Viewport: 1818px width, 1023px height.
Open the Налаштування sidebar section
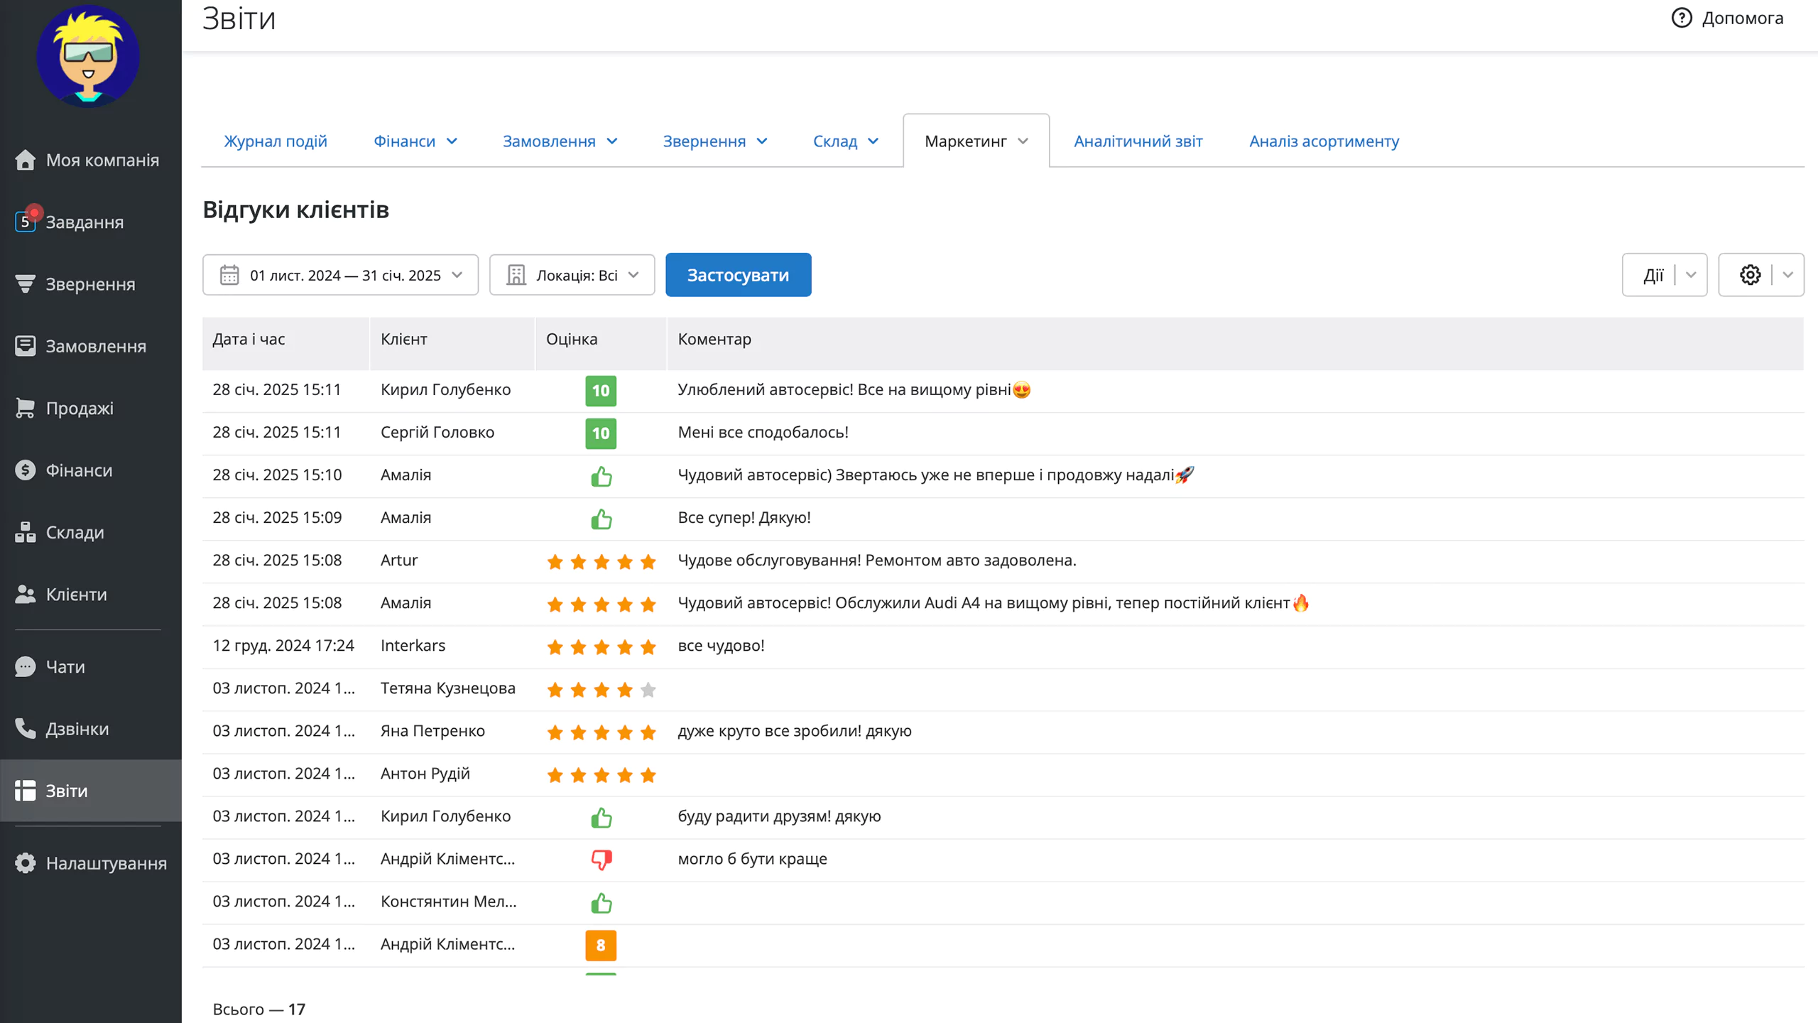[x=91, y=863]
